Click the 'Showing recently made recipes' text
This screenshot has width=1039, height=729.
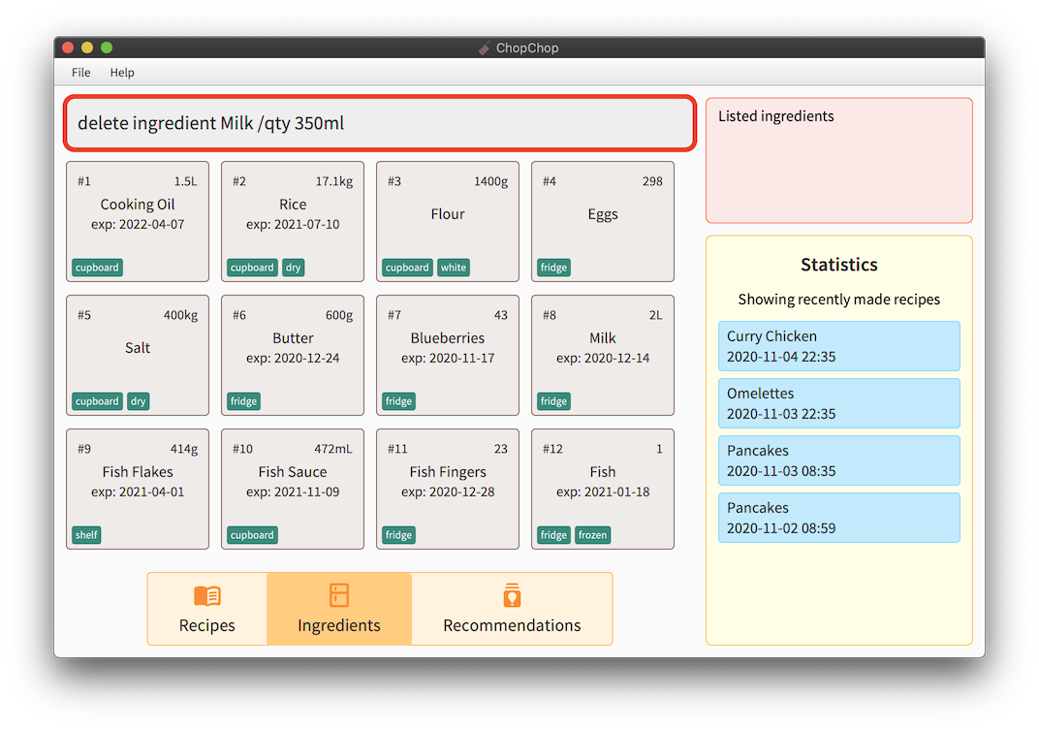coord(839,300)
